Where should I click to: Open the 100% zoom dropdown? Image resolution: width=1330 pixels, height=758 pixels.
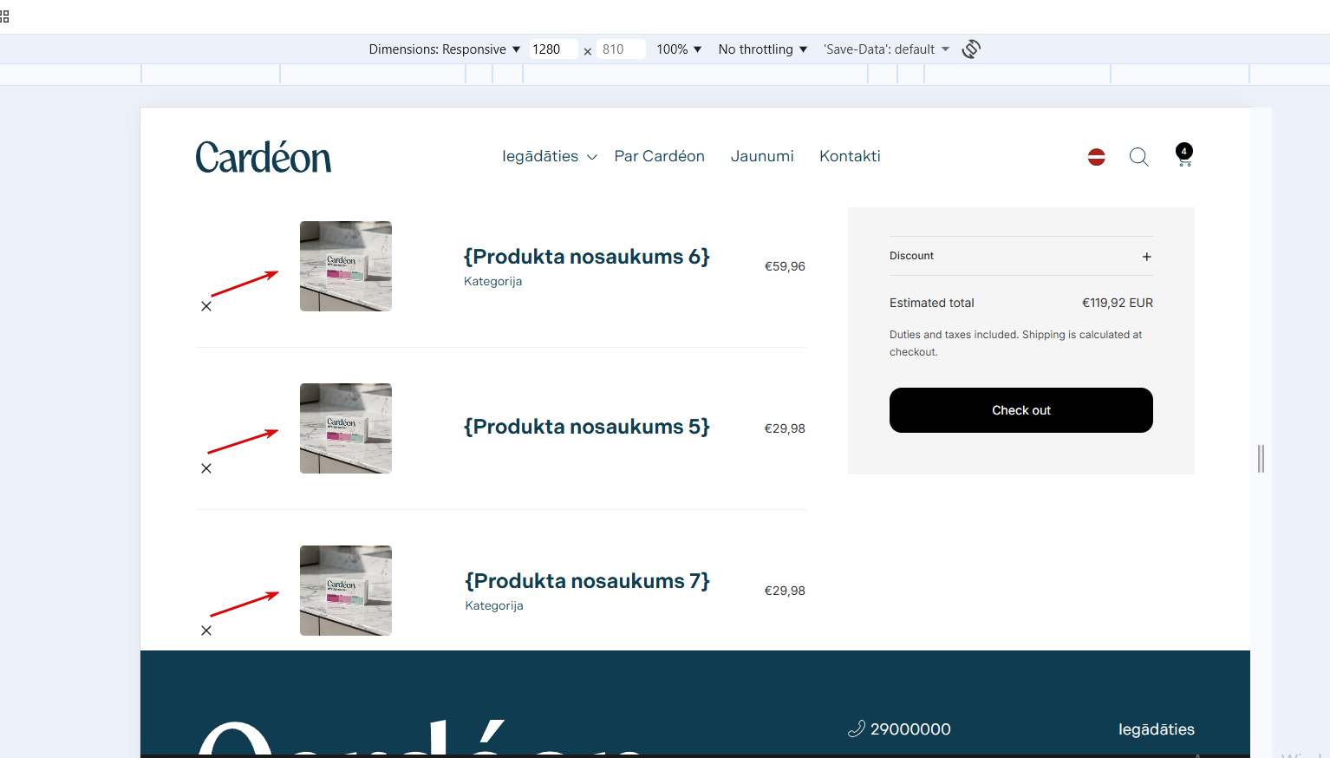(679, 49)
